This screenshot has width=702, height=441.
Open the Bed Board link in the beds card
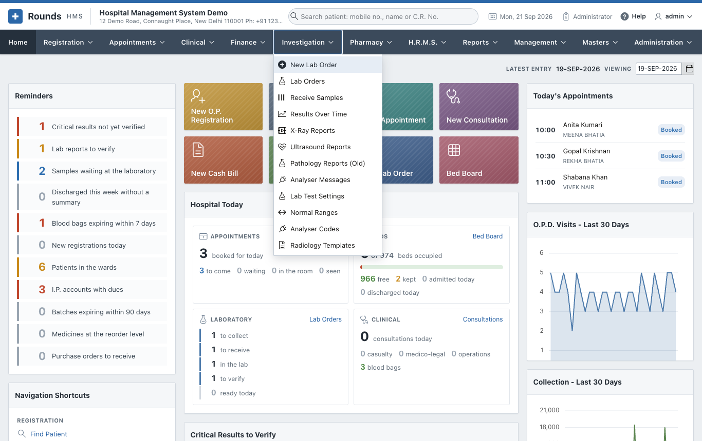(488, 236)
